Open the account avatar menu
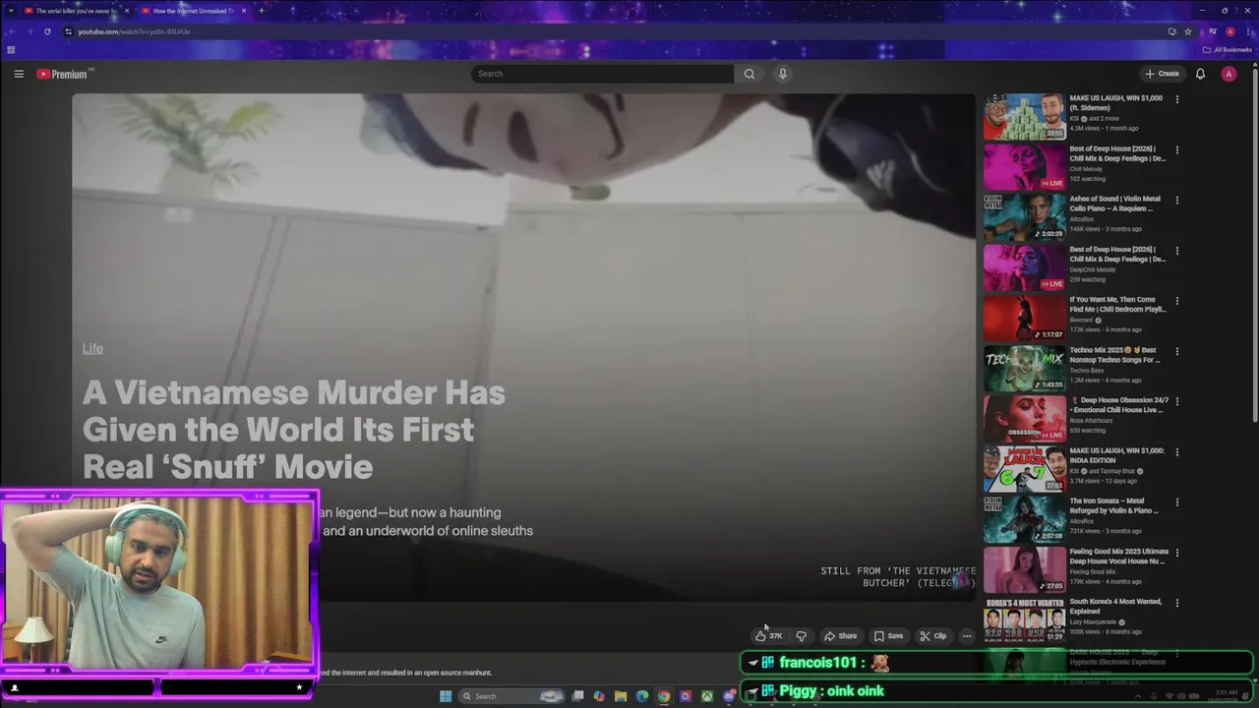1259x708 pixels. click(1229, 74)
